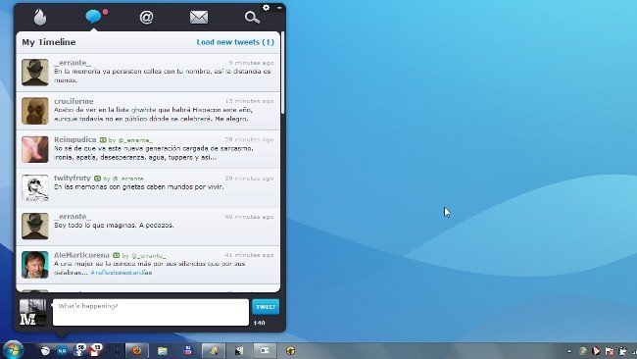Screen dimensions: 637x359
Task: Click the timeline vertical scrollbar
Action: click(282, 74)
